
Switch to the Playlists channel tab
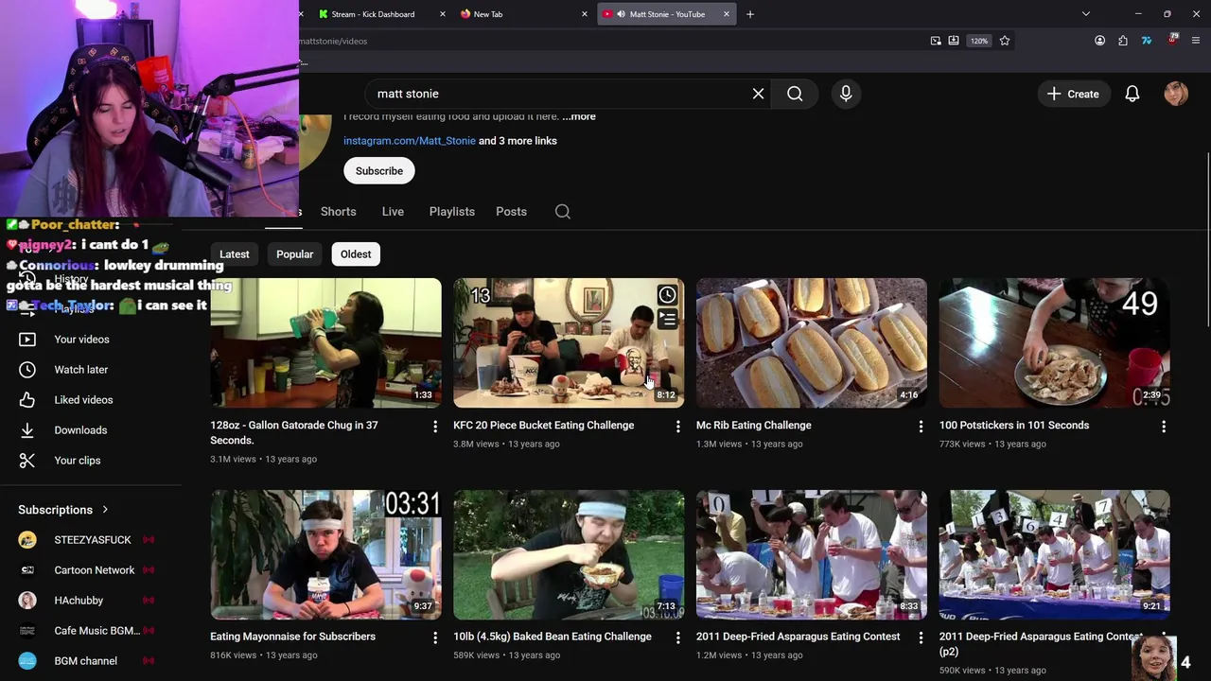452,212
